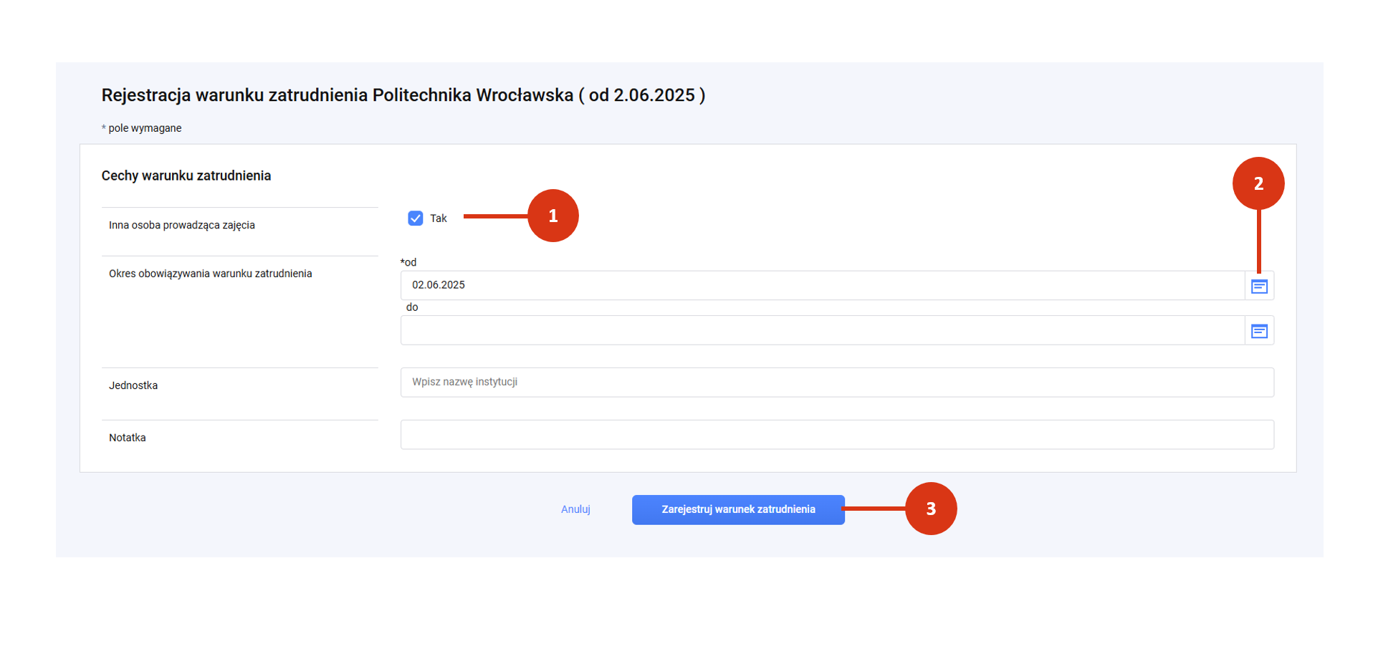The image size is (1373, 654).
Task: Click the 'Tak' checkbox label text
Action: (x=439, y=218)
